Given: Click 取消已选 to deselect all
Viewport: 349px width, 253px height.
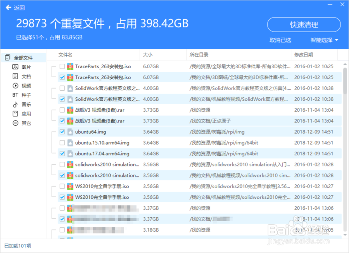Looking at the screenshot, I should click(280, 40).
